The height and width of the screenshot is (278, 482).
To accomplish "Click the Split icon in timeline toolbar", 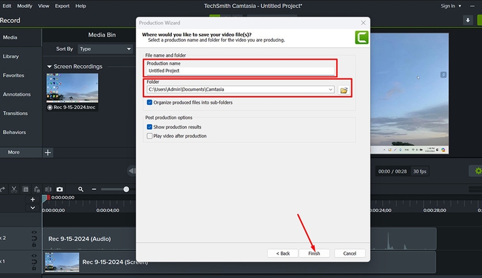I will tap(48, 189).
